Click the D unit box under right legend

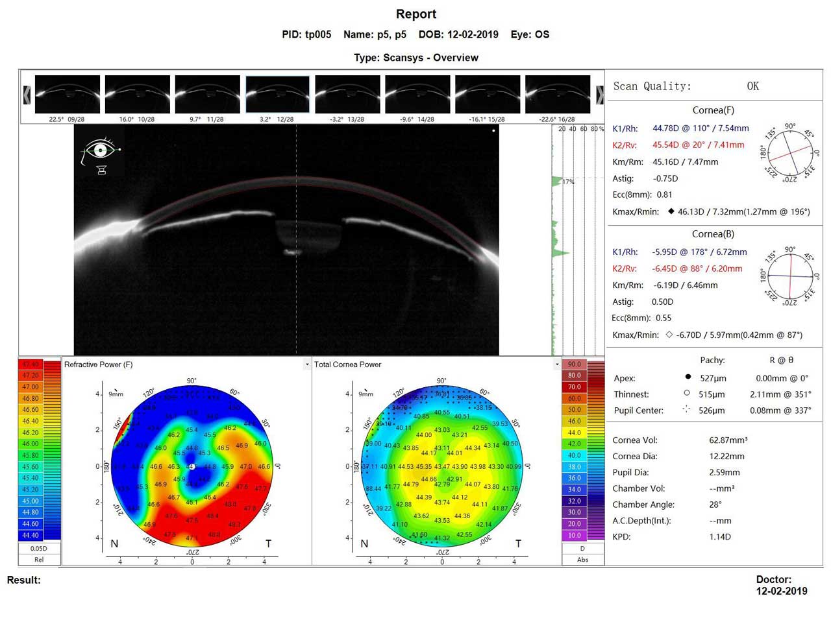point(582,549)
